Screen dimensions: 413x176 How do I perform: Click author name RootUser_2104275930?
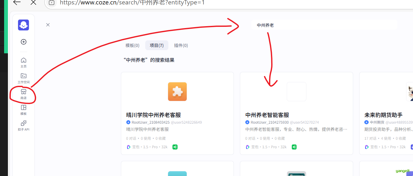(x=270, y=122)
